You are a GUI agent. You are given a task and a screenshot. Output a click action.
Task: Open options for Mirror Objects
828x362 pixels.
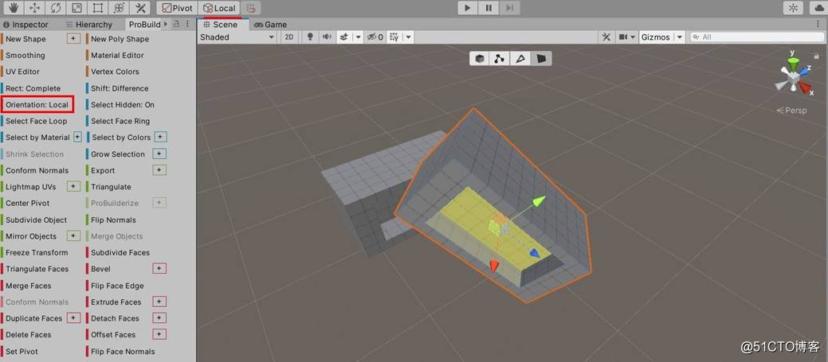coord(74,236)
